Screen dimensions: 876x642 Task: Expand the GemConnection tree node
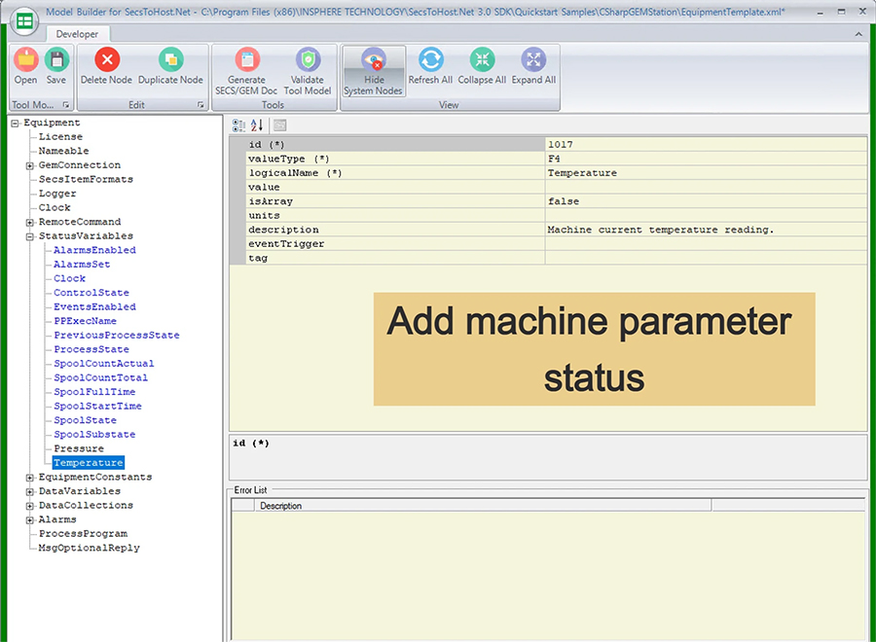pos(30,166)
